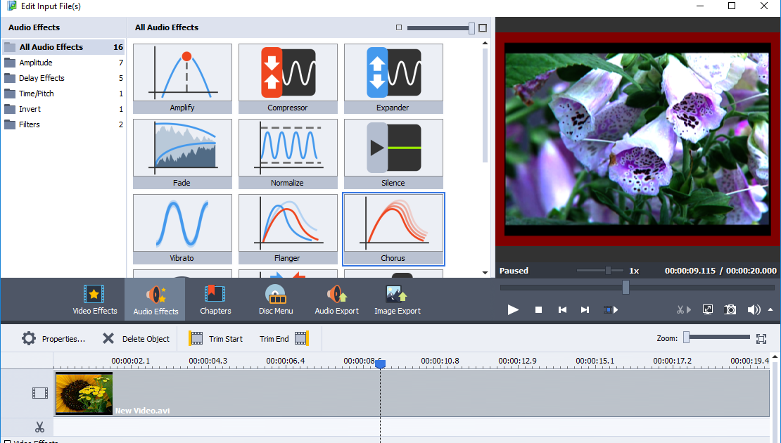Viewport: 781px width, 443px height.
Task: Click Trim End button
Action: [x=284, y=339]
